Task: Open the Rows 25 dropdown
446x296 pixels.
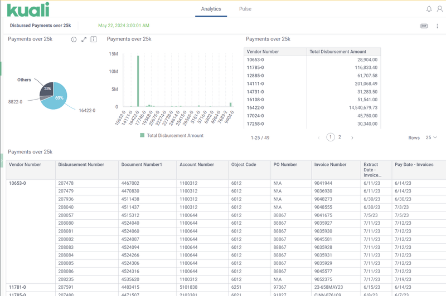Action: click(431, 137)
